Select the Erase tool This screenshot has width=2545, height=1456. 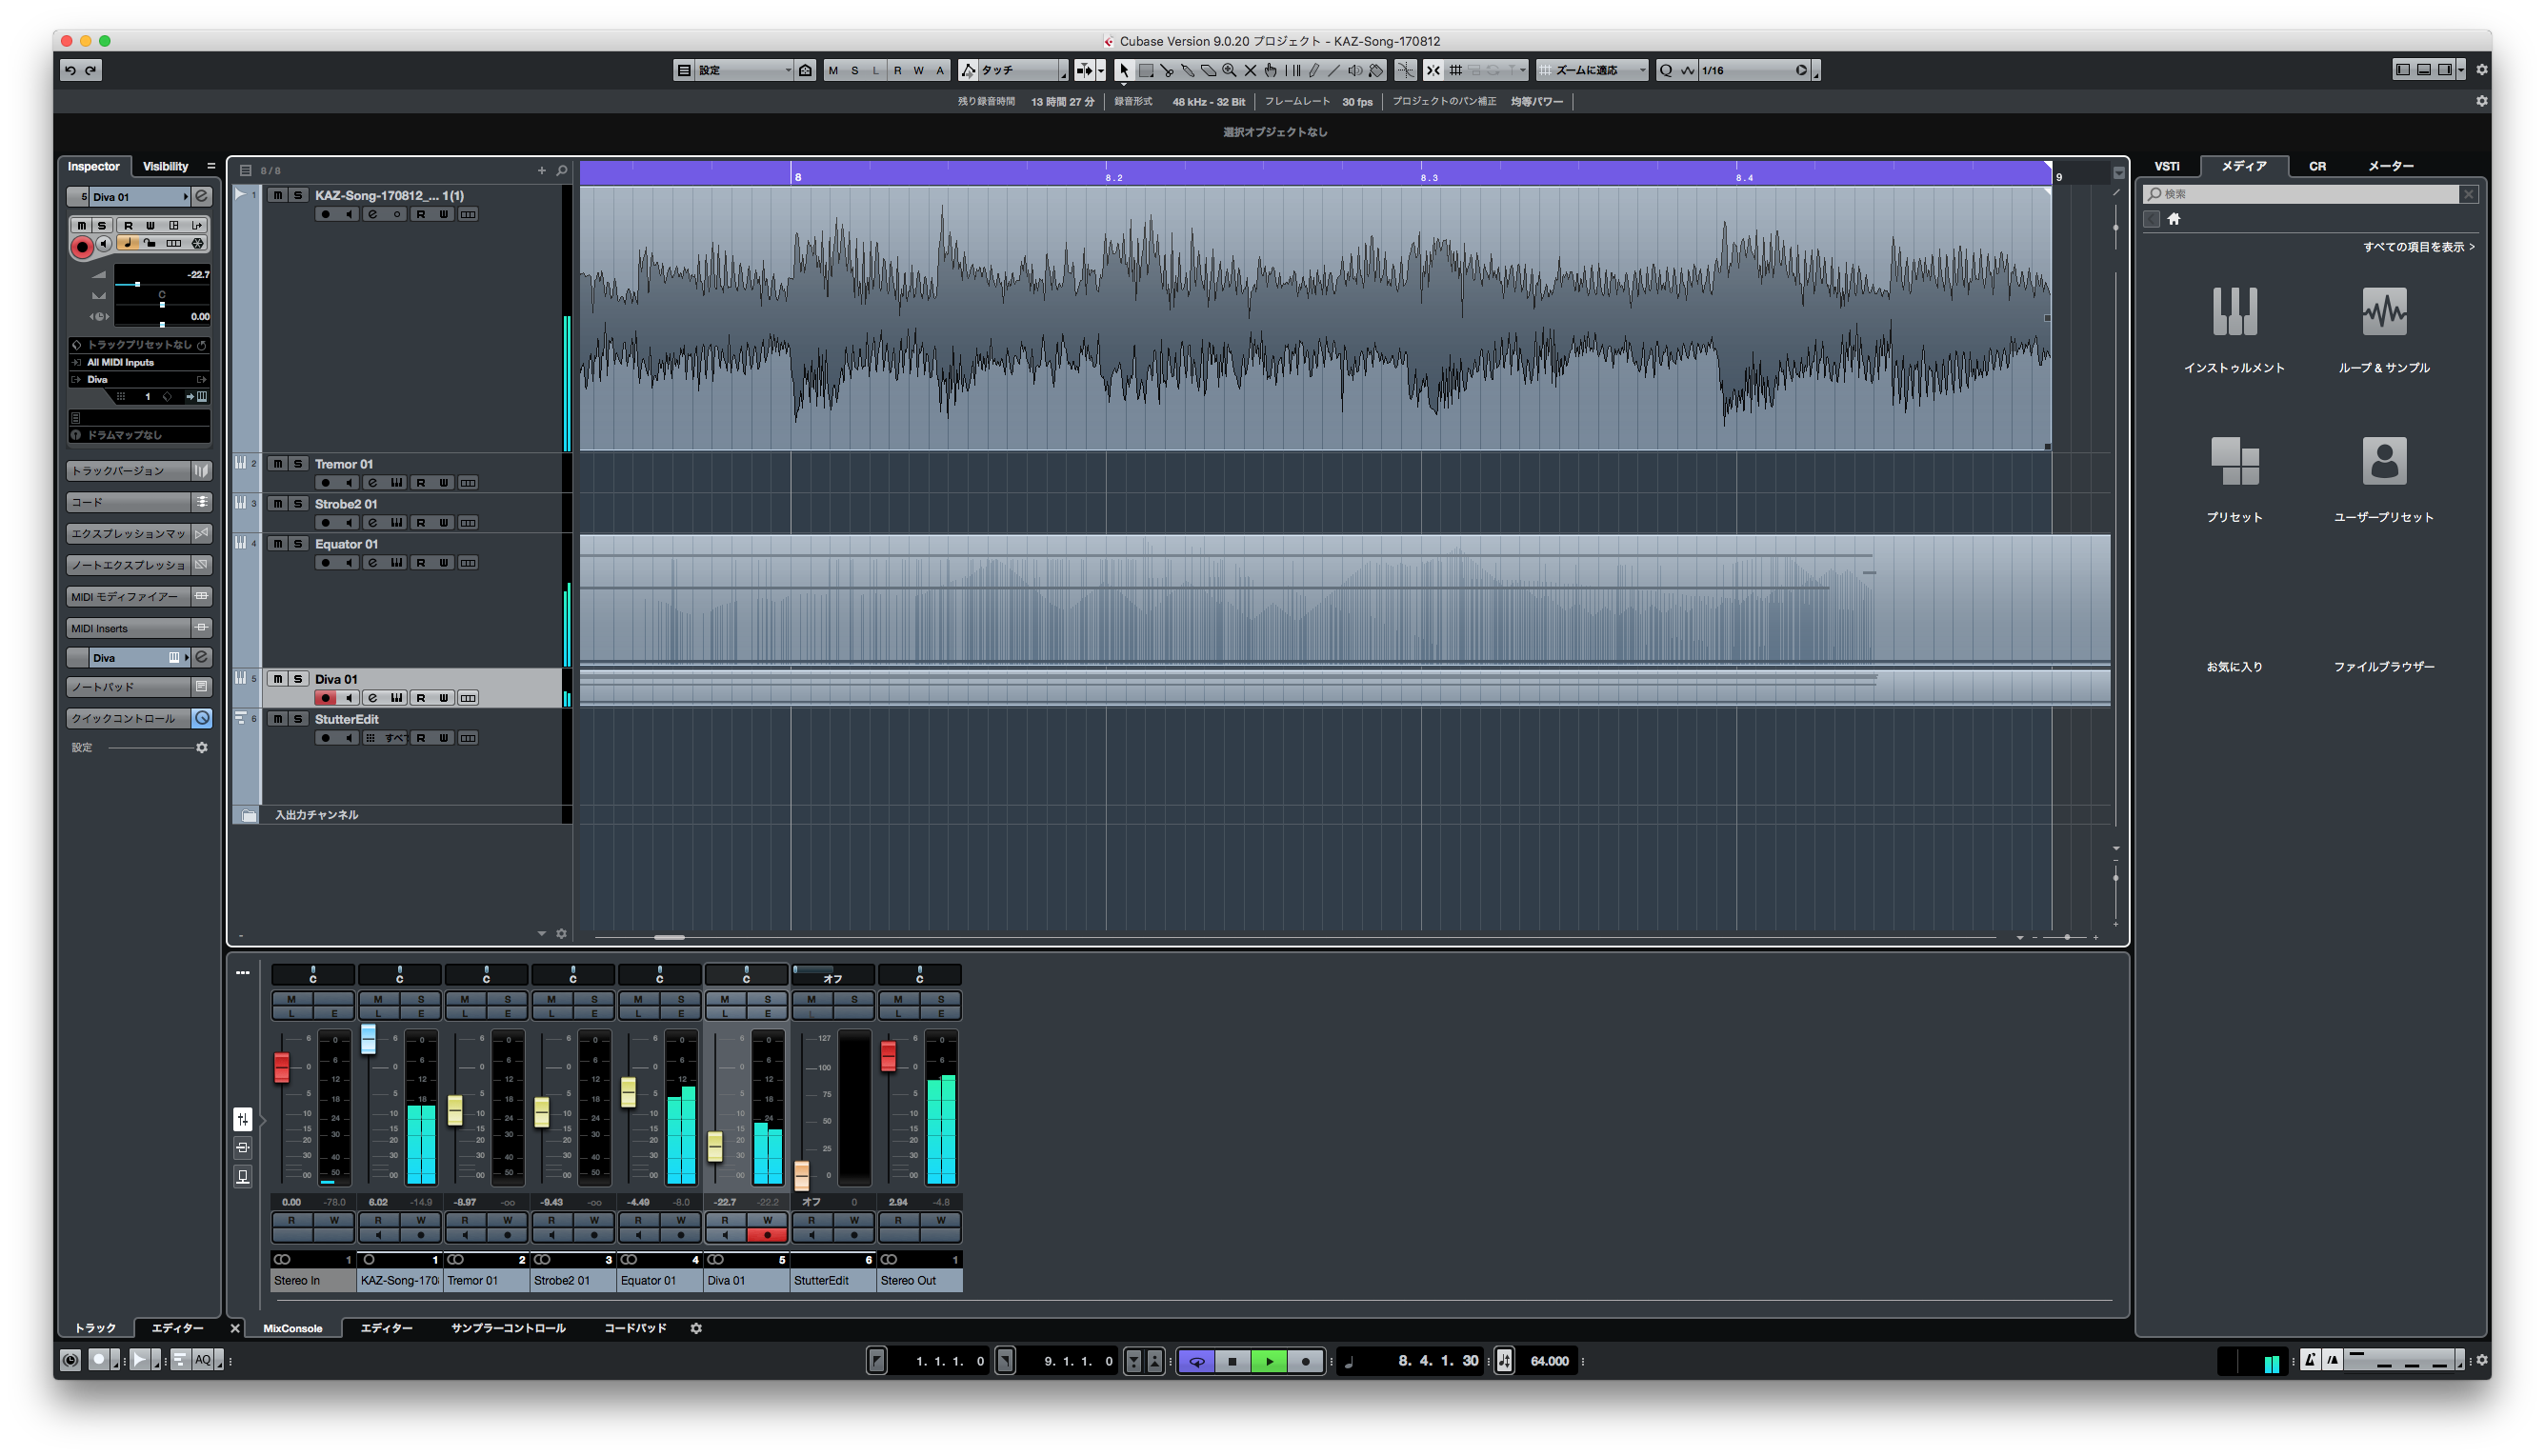[1209, 70]
